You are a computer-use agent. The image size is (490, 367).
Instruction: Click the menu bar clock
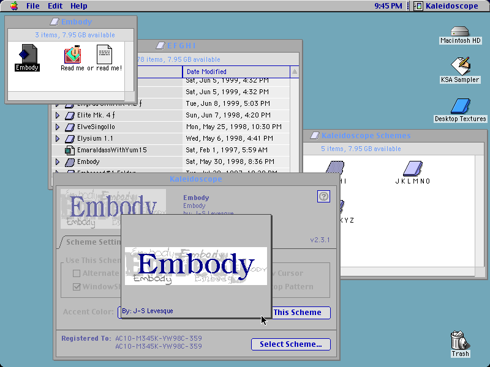[x=388, y=6]
